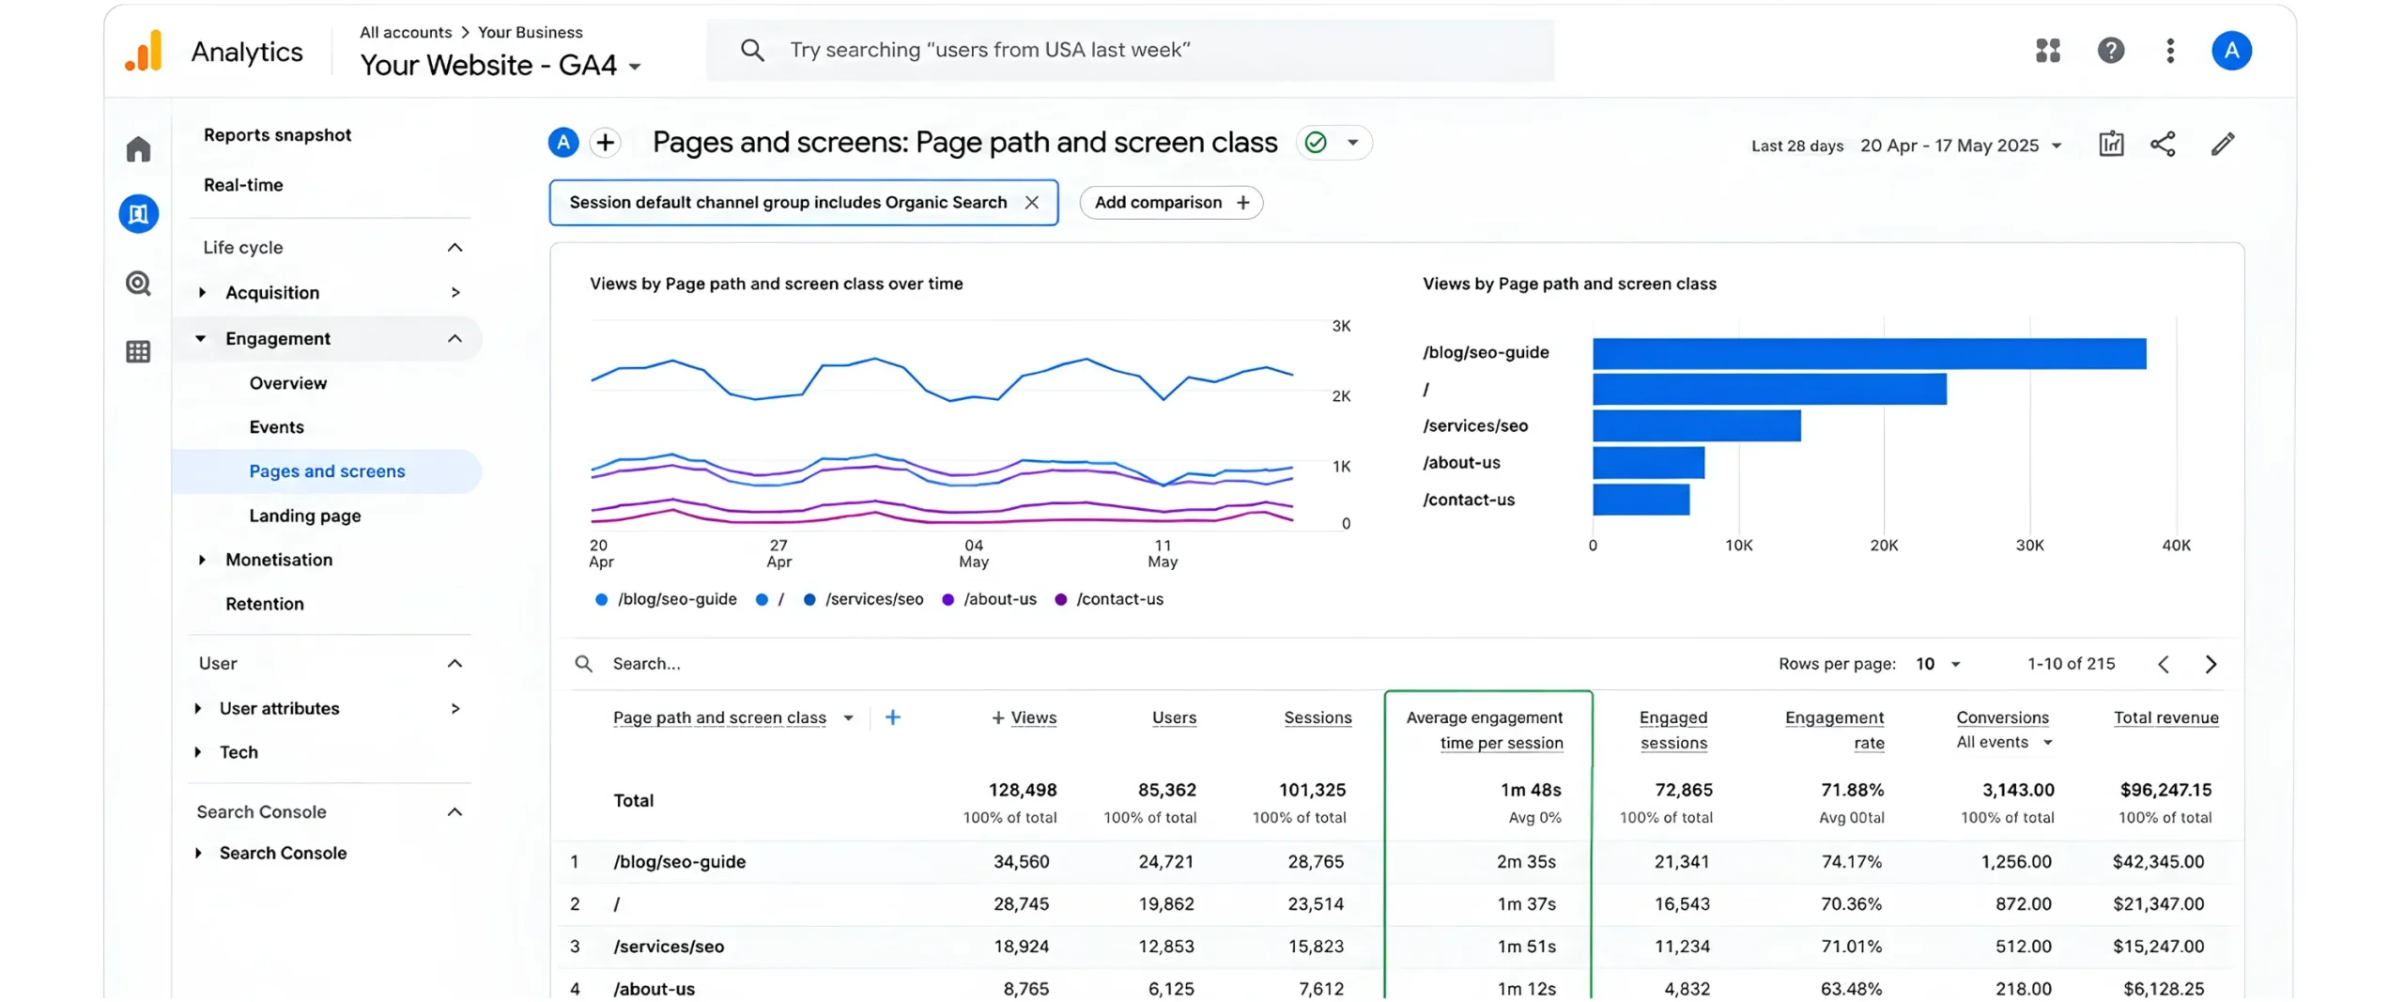
Task: Remove the Organic Search comparison filter
Action: [1031, 203]
